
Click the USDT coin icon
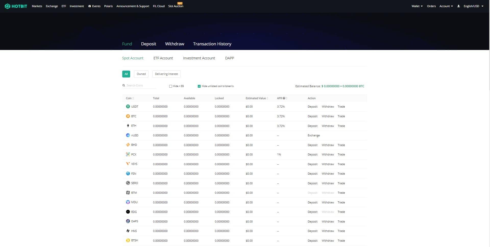click(128, 107)
